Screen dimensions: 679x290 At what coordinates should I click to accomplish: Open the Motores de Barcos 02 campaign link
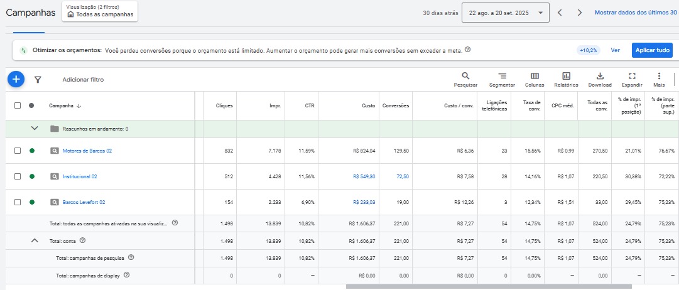pos(87,151)
